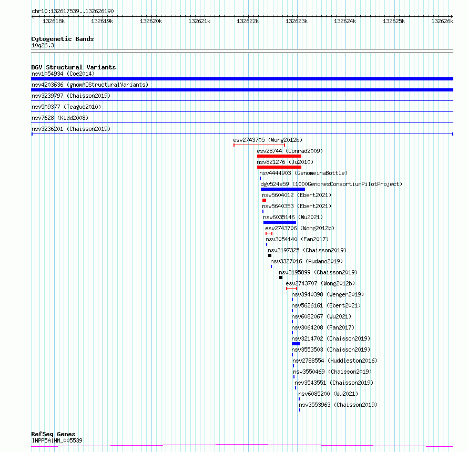Click the 132621k ruler tick label
The height and width of the screenshot is (452, 468).
click(199, 21)
